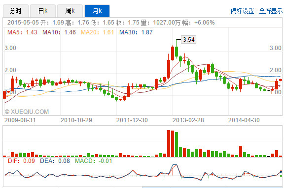Click the active 月k monthly tab
The image size is (284, 188).
97,11
